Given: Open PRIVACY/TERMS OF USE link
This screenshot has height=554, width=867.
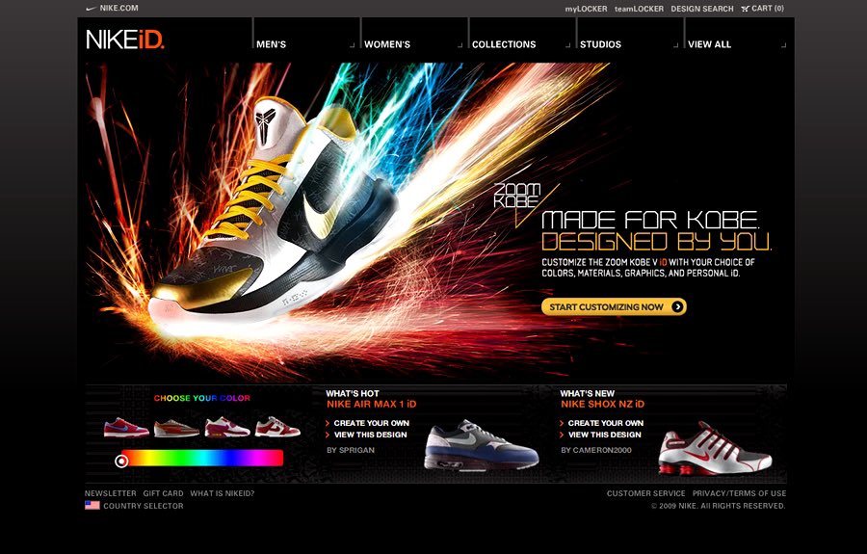Looking at the screenshot, I should [x=739, y=493].
